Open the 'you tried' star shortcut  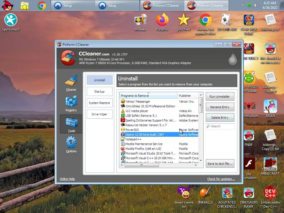(x=184, y=22)
